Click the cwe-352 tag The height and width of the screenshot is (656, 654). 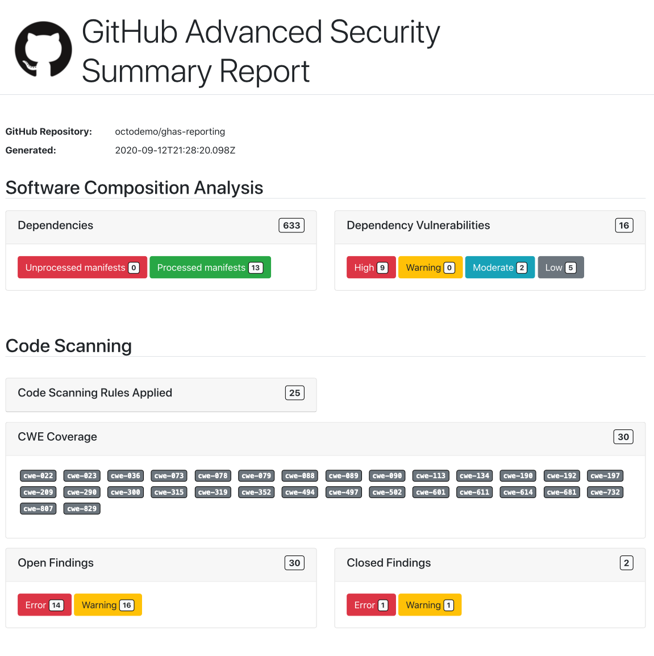coord(256,492)
